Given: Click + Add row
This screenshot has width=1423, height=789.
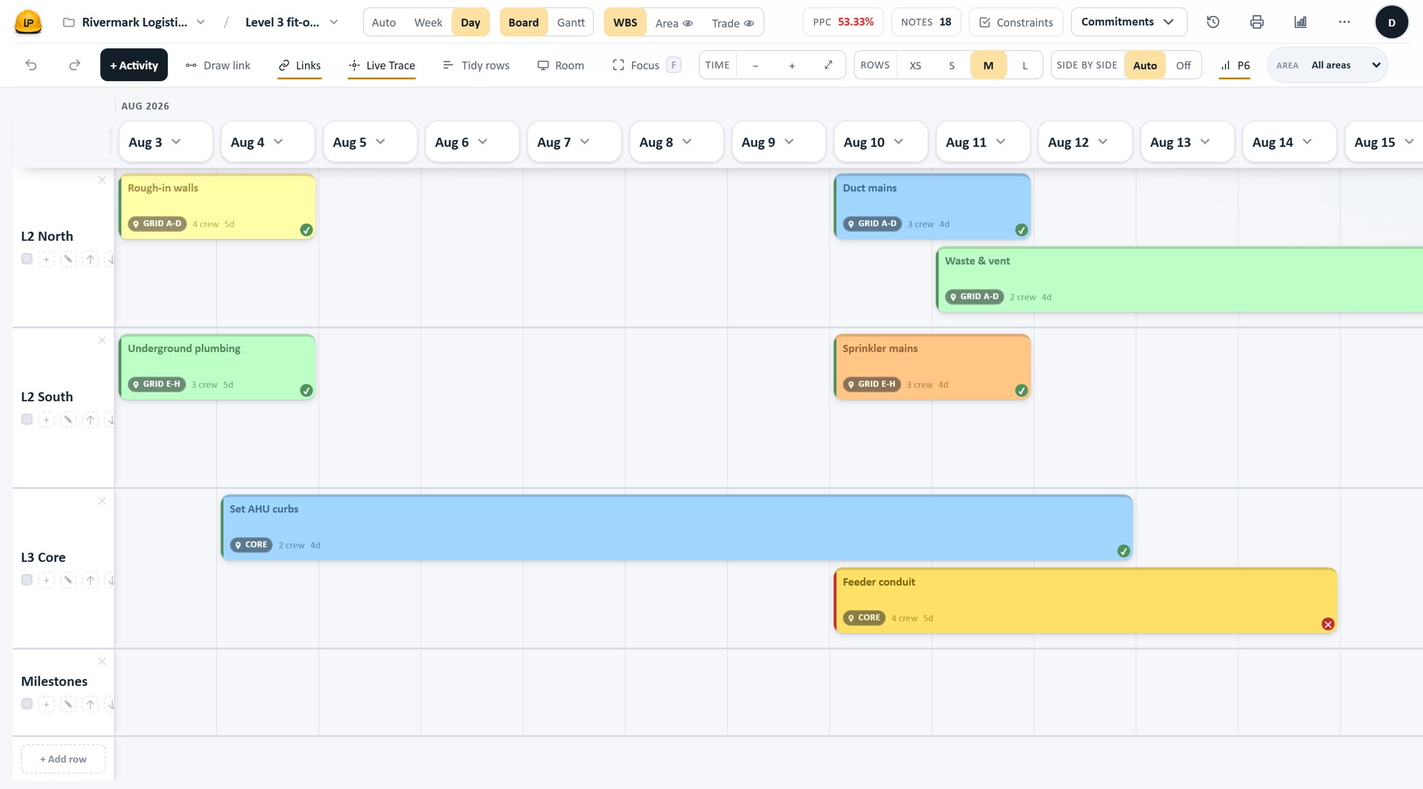Looking at the screenshot, I should point(63,759).
